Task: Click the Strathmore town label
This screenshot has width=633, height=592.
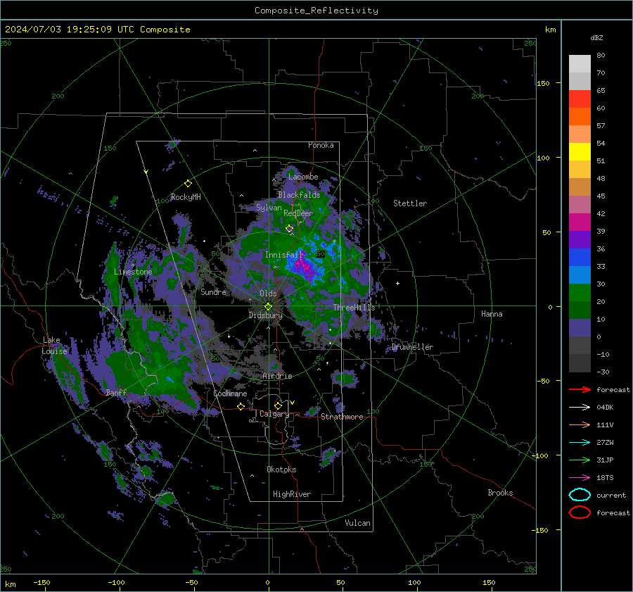Action: coord(343,417)
